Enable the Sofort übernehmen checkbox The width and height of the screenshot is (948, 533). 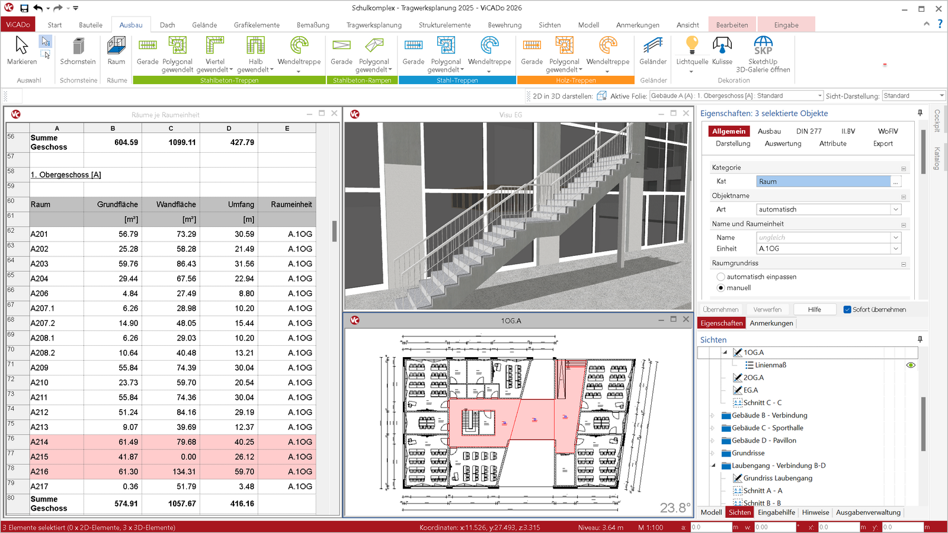(x=847, y=310)
